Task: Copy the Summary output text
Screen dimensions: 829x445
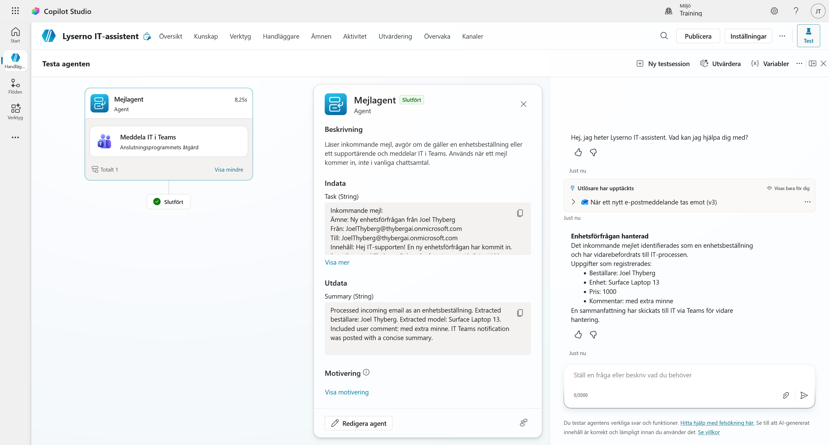Action: click(x=520, y=313)
